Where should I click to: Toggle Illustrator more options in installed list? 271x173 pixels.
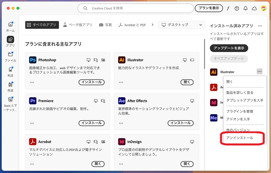(x=259, y=71)
